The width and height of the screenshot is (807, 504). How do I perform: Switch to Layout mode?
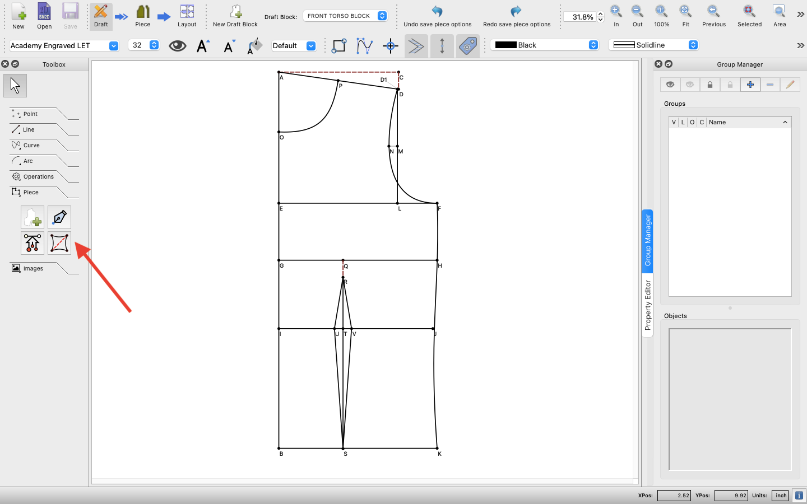point(187,16)
